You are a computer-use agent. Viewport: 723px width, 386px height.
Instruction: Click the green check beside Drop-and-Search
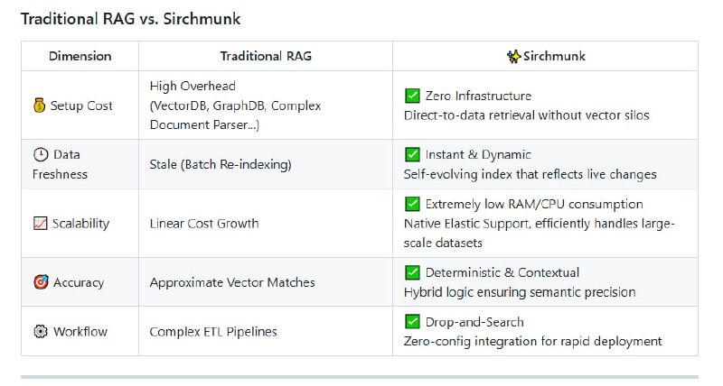412,321
